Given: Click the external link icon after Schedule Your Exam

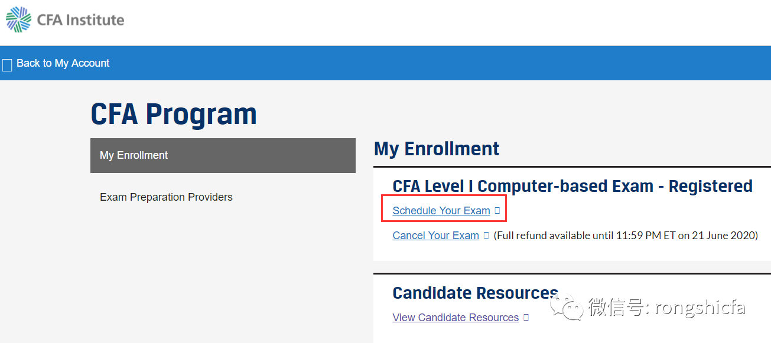Looking at the screenshot, I should (497, 210).
